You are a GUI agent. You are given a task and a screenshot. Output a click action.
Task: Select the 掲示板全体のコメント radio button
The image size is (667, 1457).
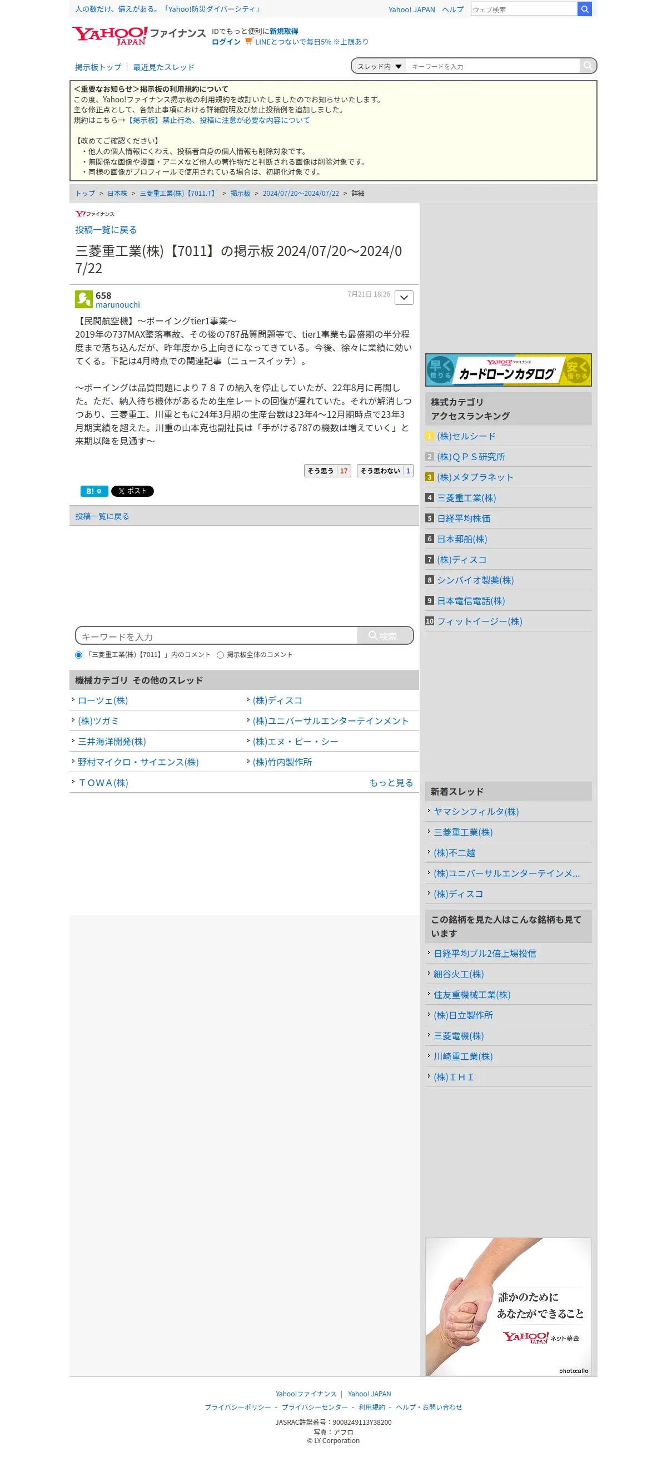tap(220, 655)
